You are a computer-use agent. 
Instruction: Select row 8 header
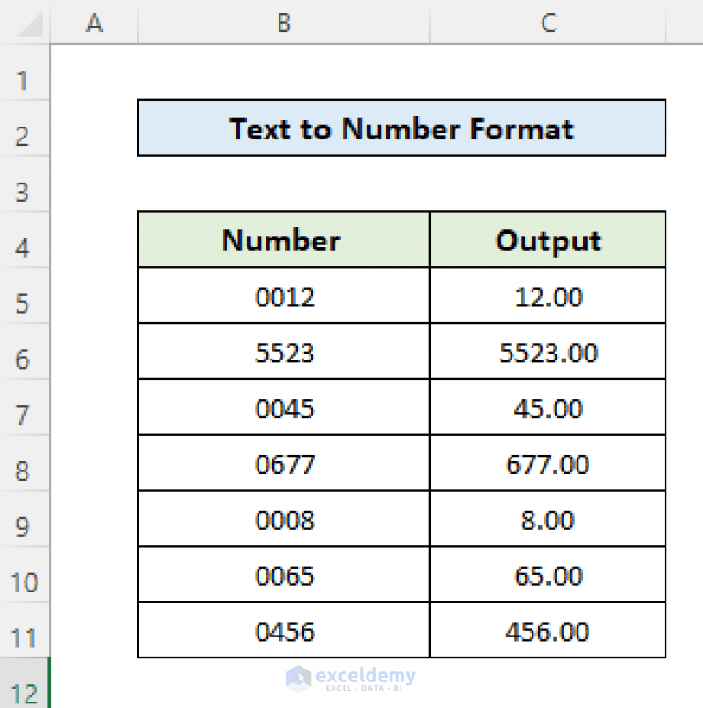(25, 463)
